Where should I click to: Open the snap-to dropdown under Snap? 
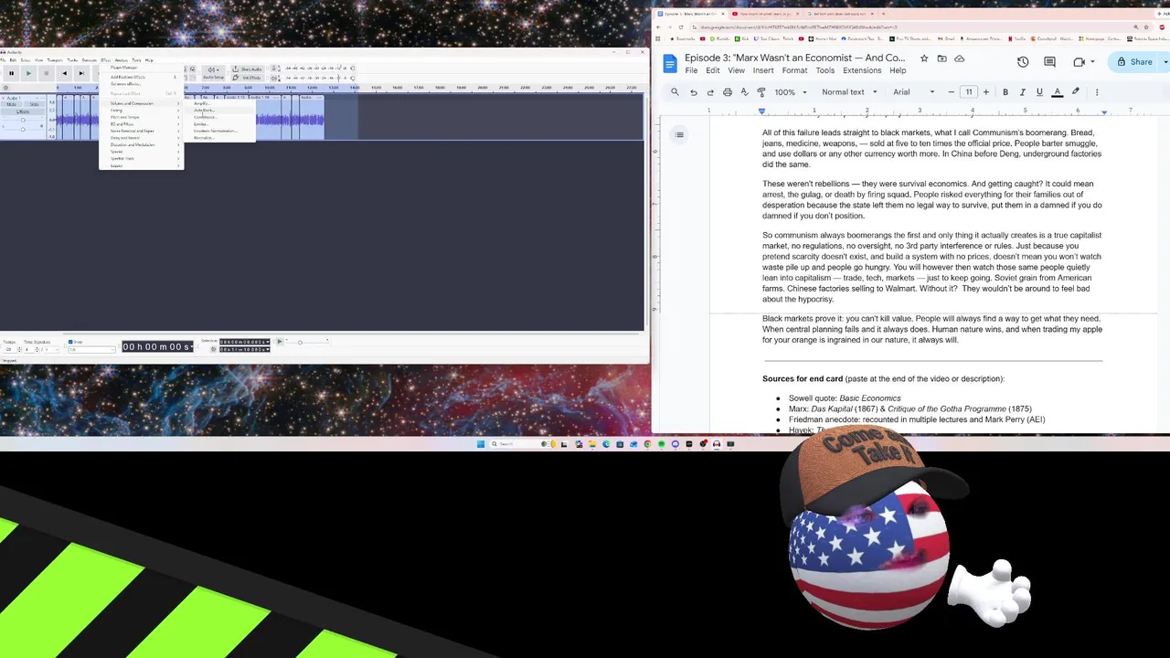pos(92,350)
